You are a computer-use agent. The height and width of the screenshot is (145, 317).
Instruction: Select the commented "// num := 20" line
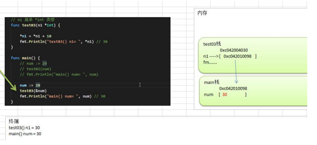click(x=33, y=64)
